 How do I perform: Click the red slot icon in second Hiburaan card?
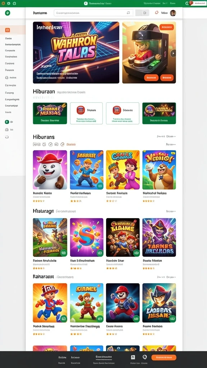click(80, 110)
